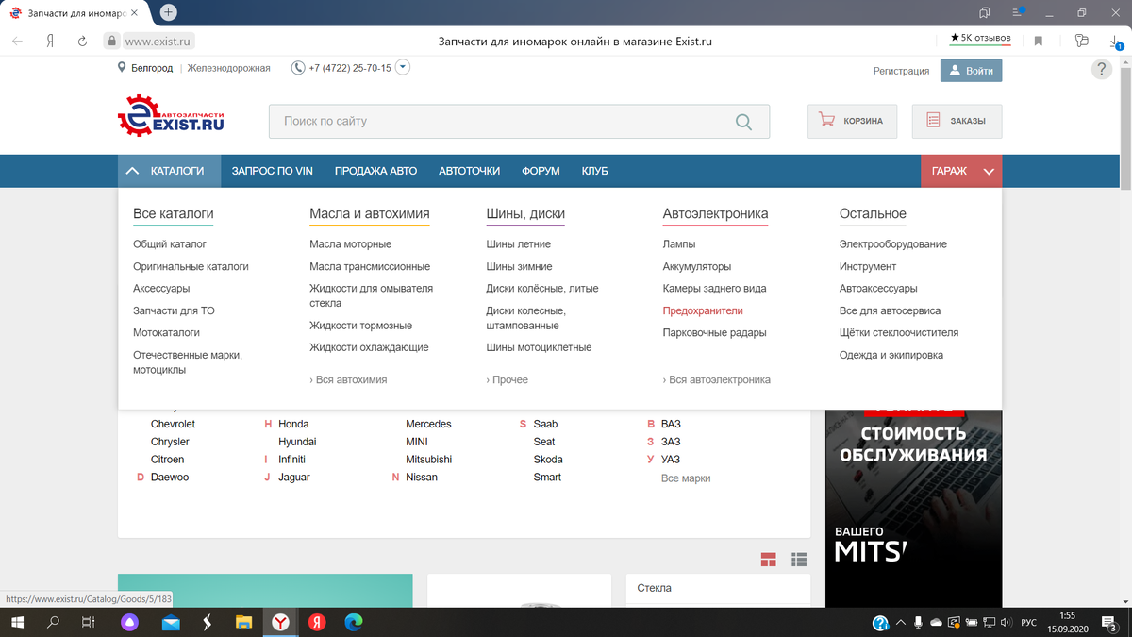Open Масла моторные link
This screenshot has height=637, width=1132.
[350, 244]
